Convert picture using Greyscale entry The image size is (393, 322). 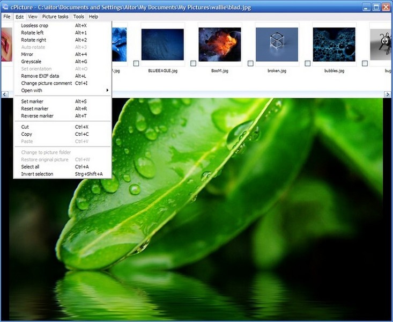pyautogui.click(x=62, y=62)
